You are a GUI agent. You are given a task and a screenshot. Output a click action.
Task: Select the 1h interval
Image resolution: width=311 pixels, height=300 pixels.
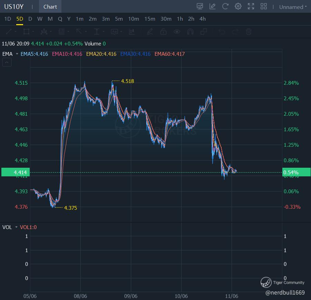click(180, 19)
